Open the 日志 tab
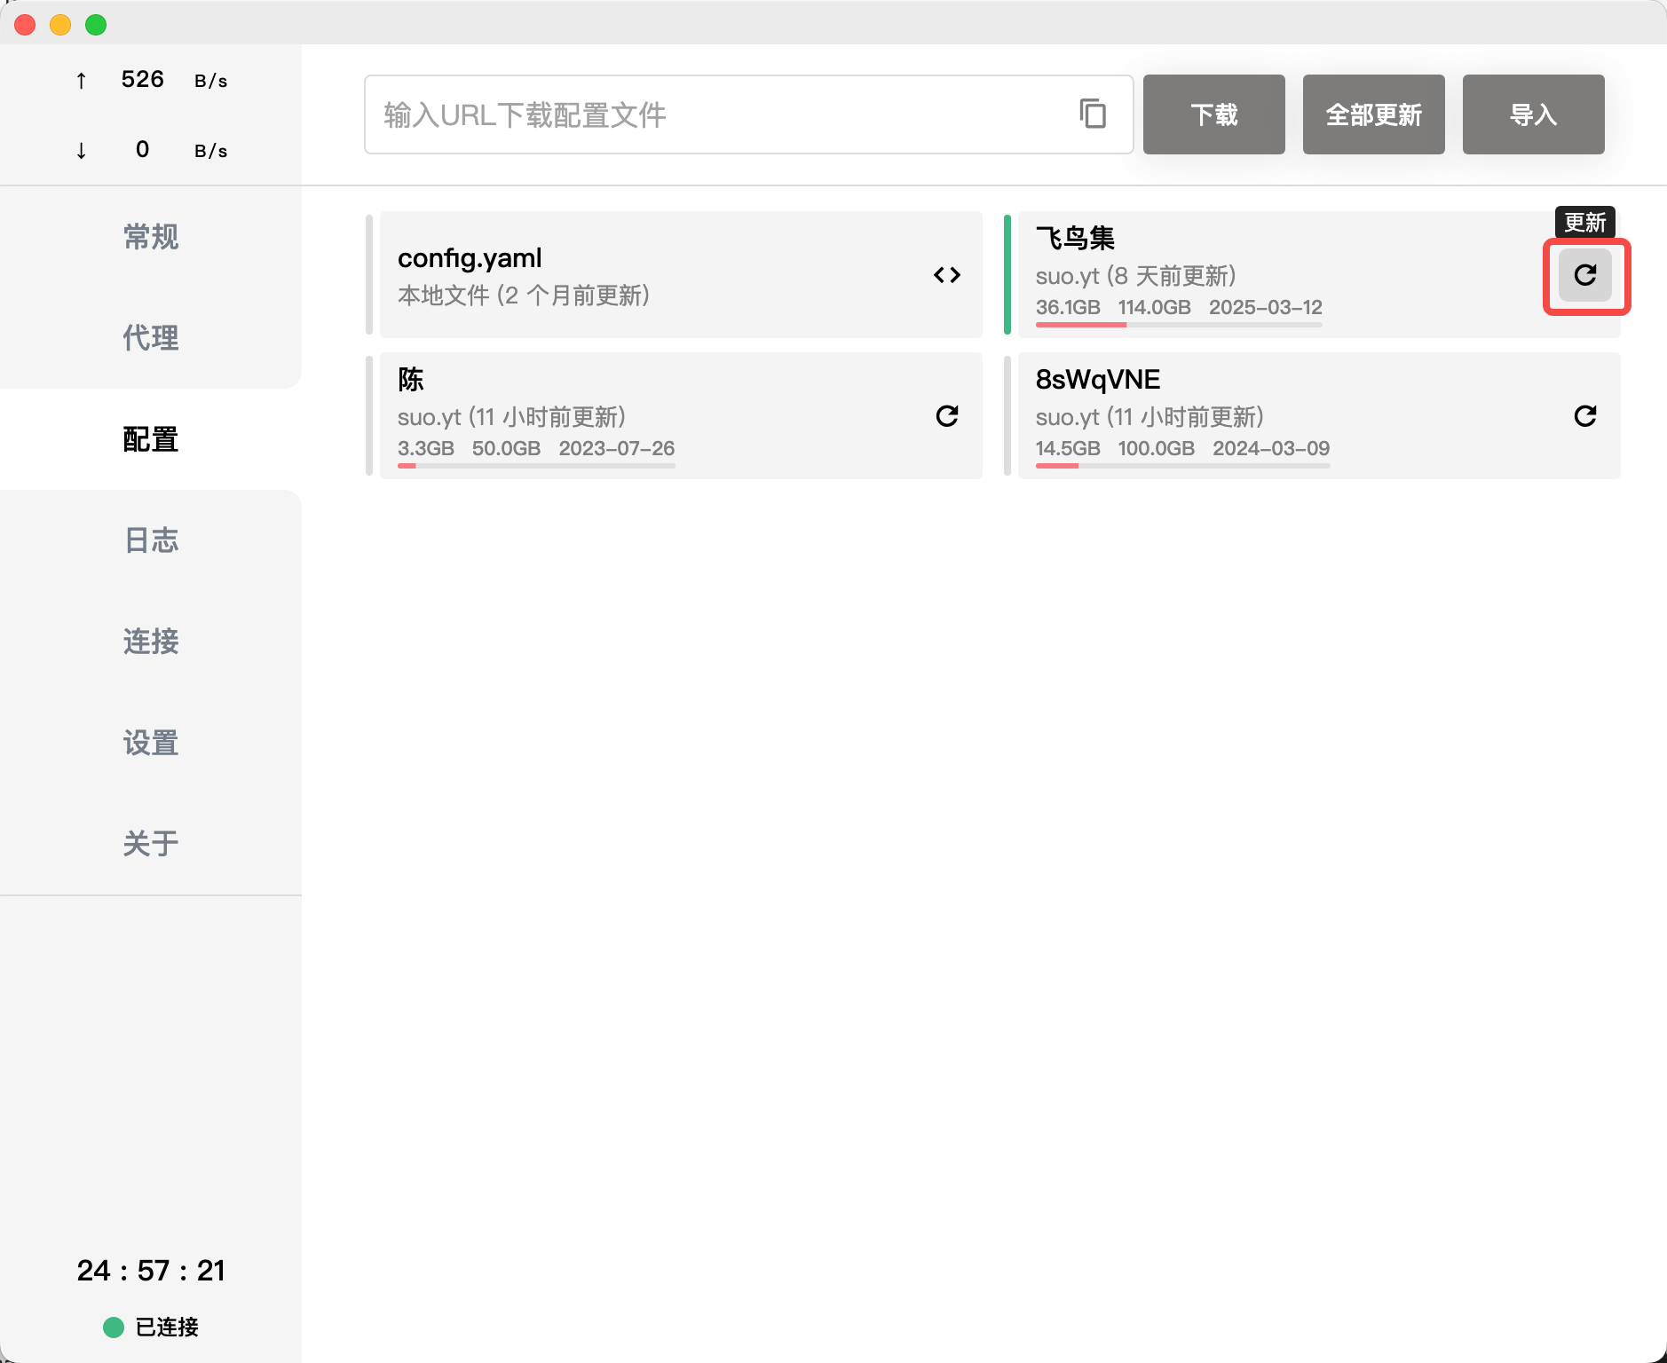Image resolution: width=1667 pixels, height=1363 pixels. point(151,540)
